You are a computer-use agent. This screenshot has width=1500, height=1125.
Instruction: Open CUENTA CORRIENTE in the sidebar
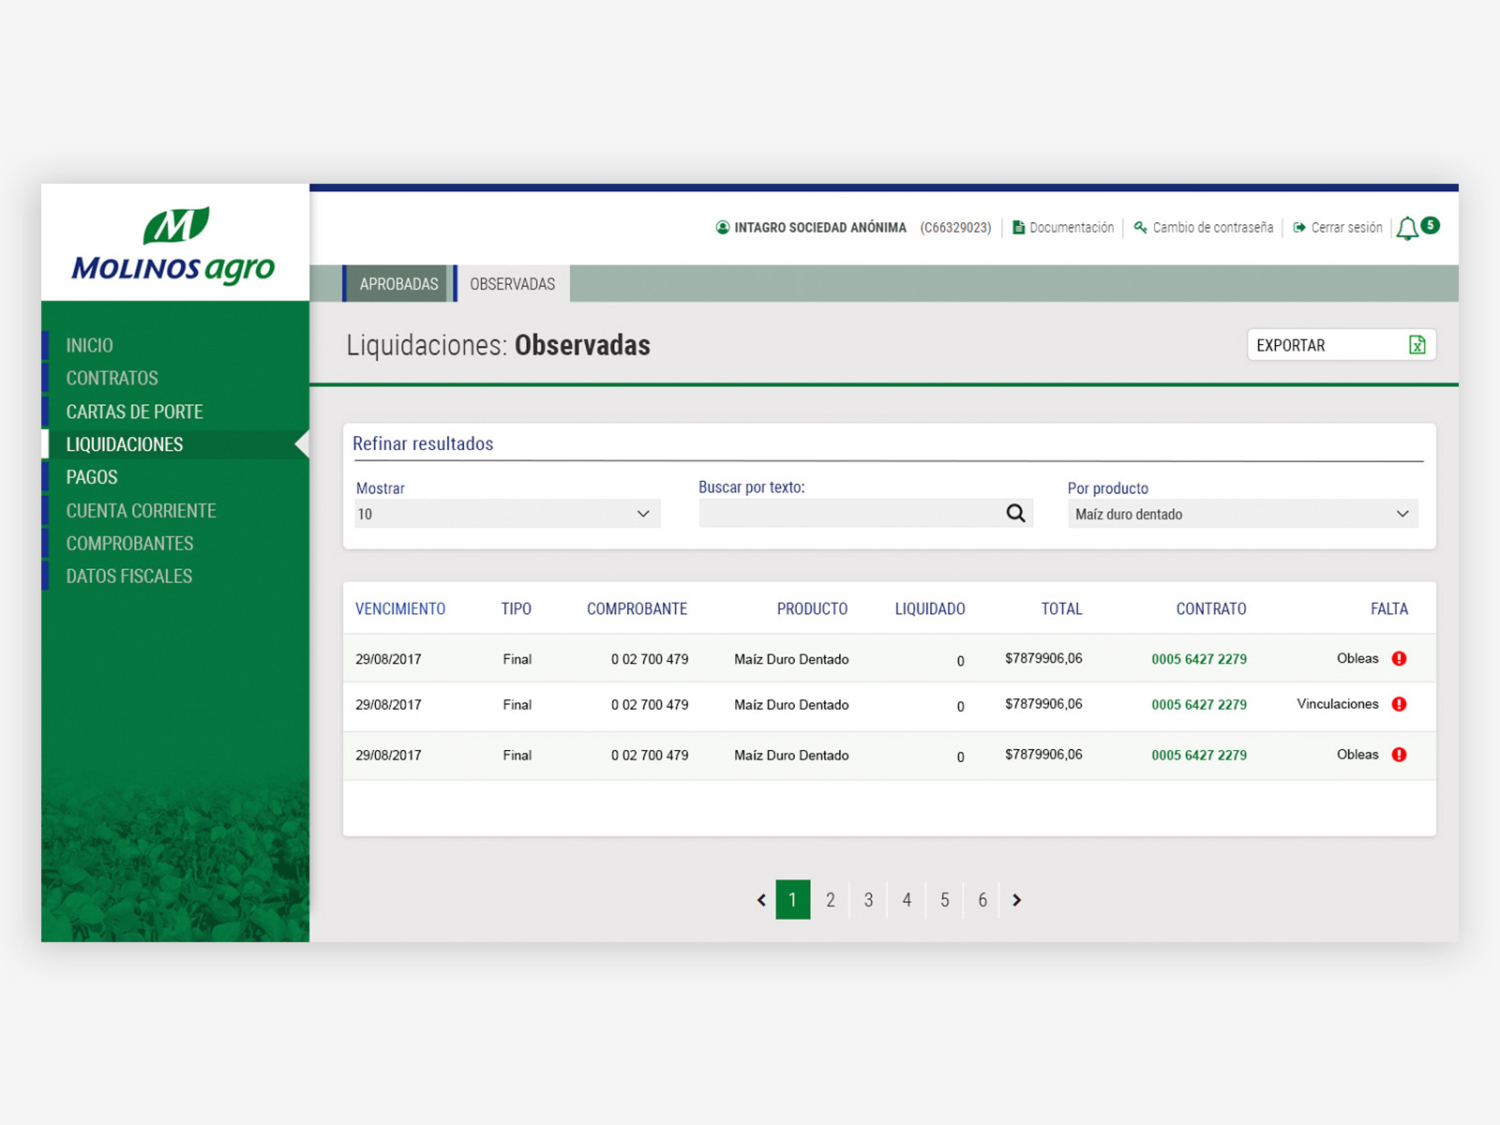click(141, 511)
